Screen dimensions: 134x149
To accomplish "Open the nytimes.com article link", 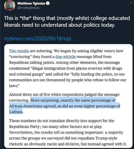I will tap(40, 39).
